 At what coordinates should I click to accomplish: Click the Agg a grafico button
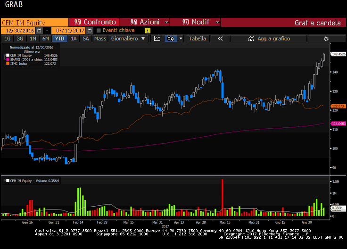(x=274, y=39)
